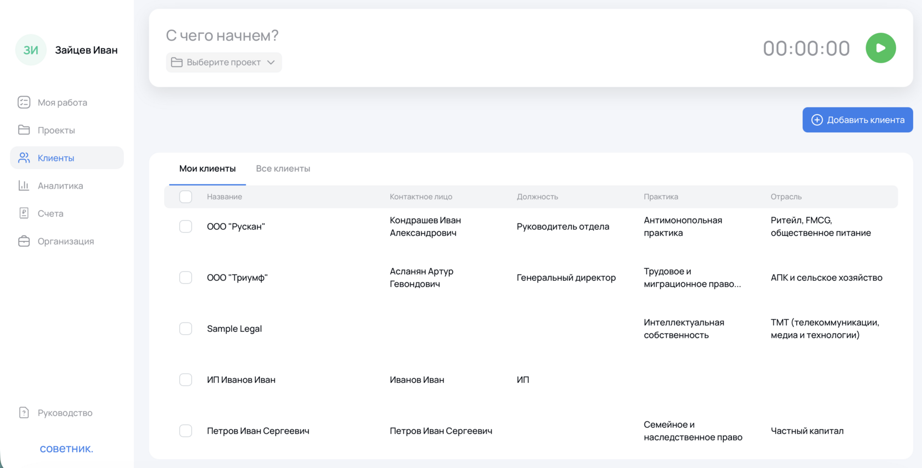The width and height of the screenshot is (922, 468).
Task: Open Организация via the briefcase icon
Action: pyautogui.click(x=24, y=241)
